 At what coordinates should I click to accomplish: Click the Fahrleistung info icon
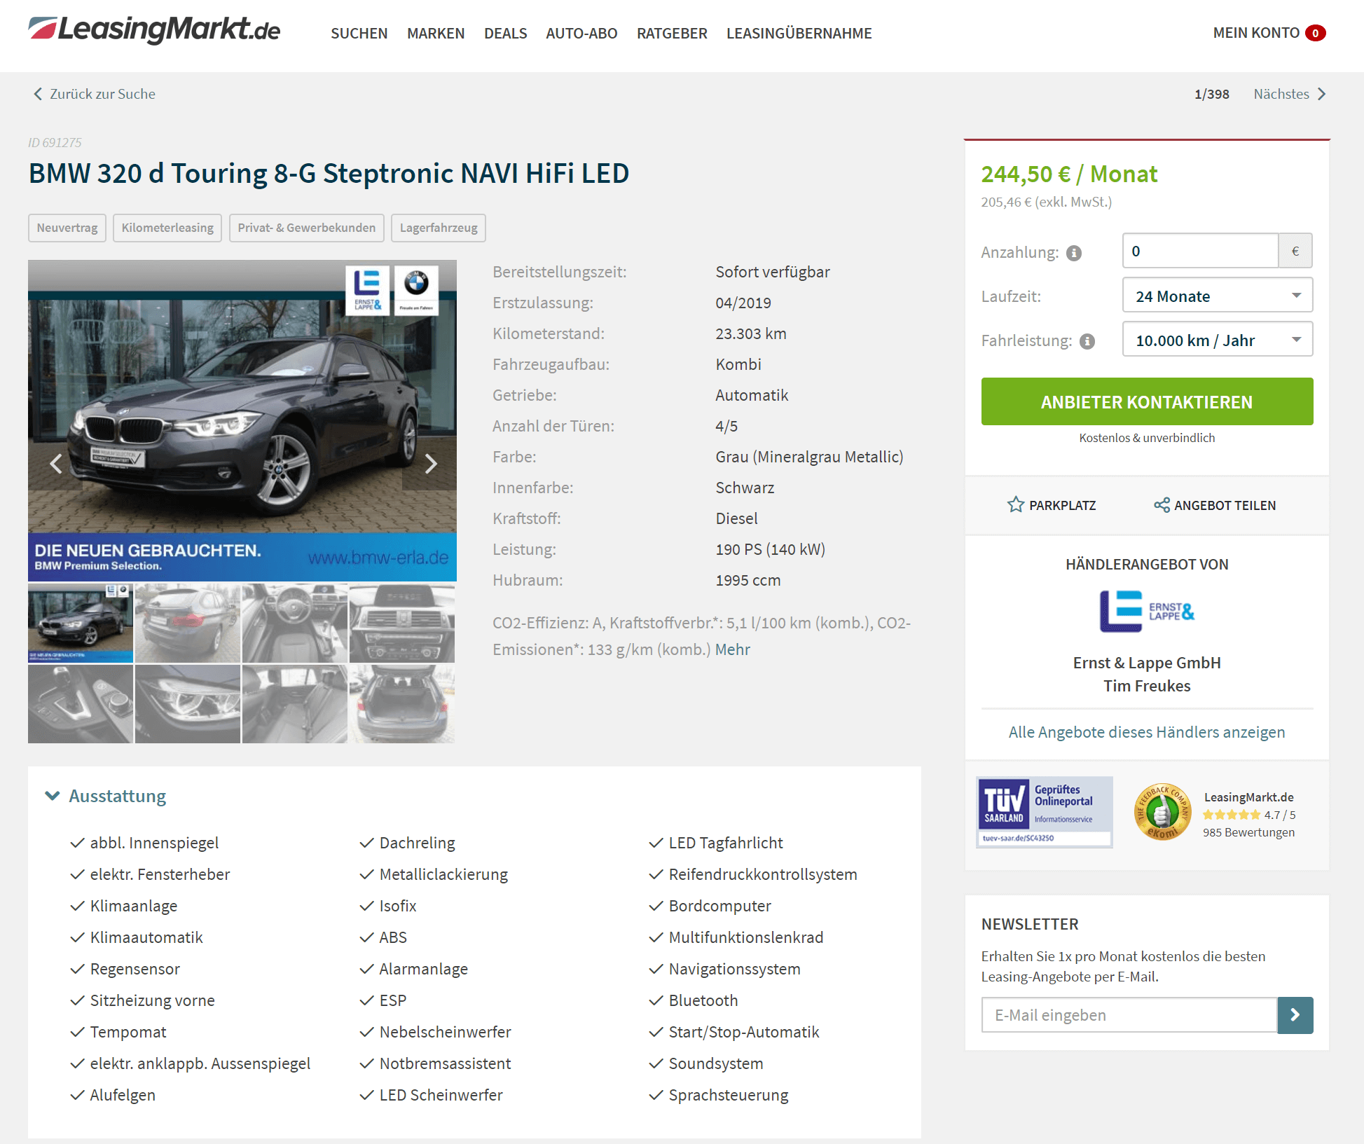pos(1087,341)
